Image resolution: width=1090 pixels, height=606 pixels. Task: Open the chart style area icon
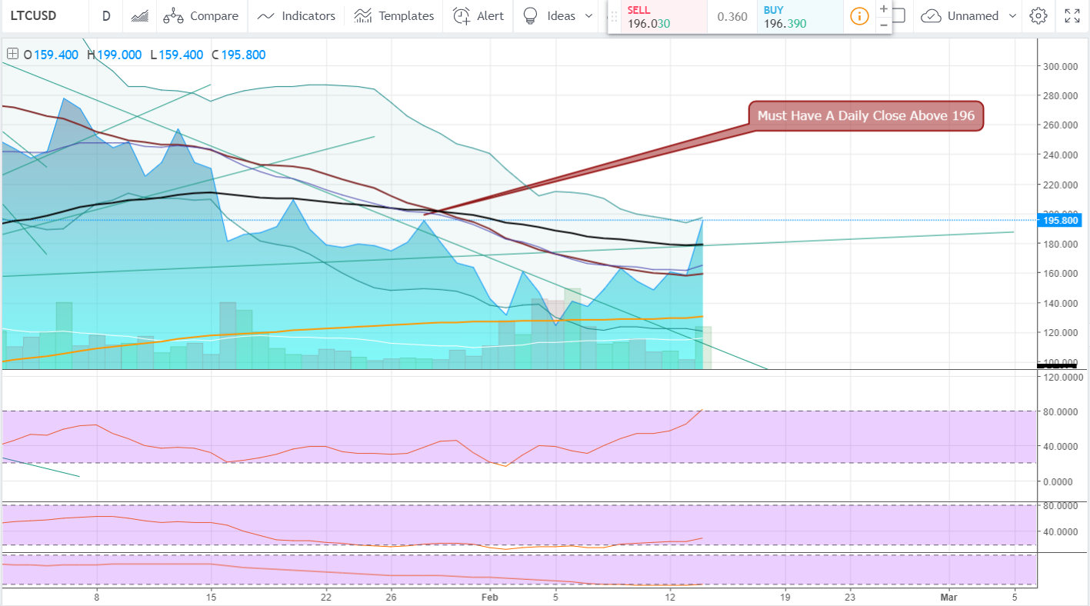pyautogui.click(x=139, y=15)
